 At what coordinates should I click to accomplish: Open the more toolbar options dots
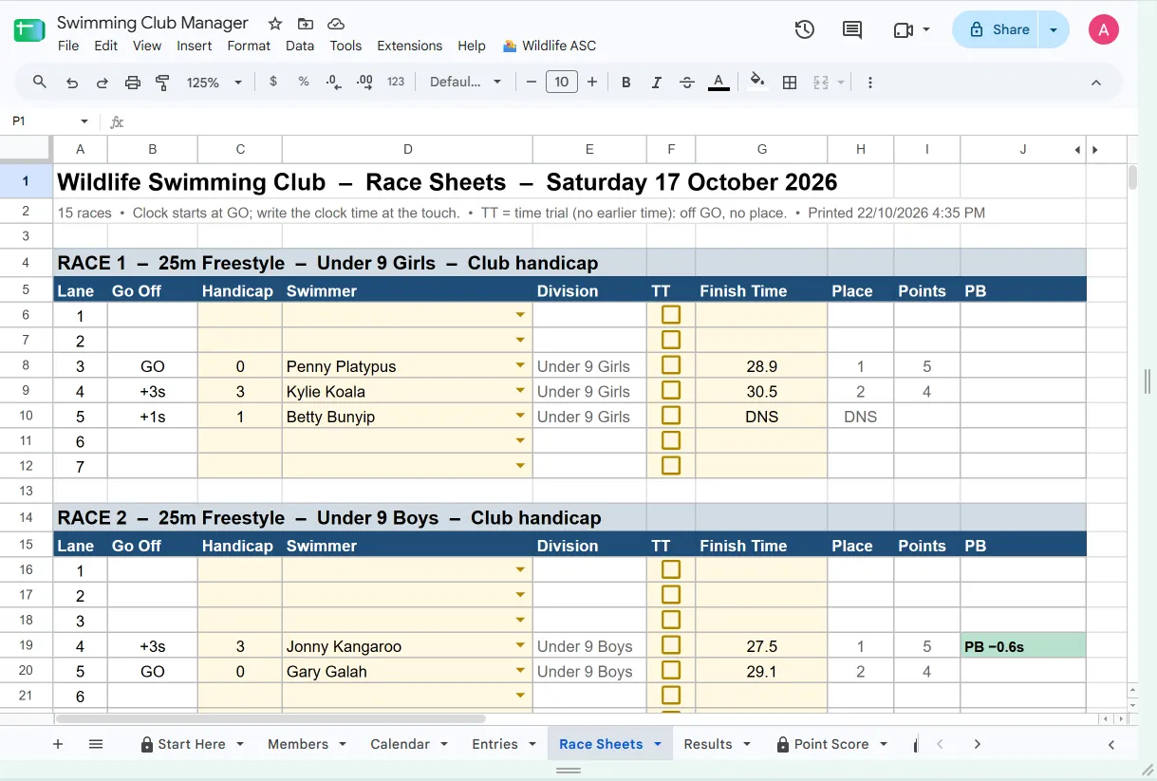(x=870, y=83)
